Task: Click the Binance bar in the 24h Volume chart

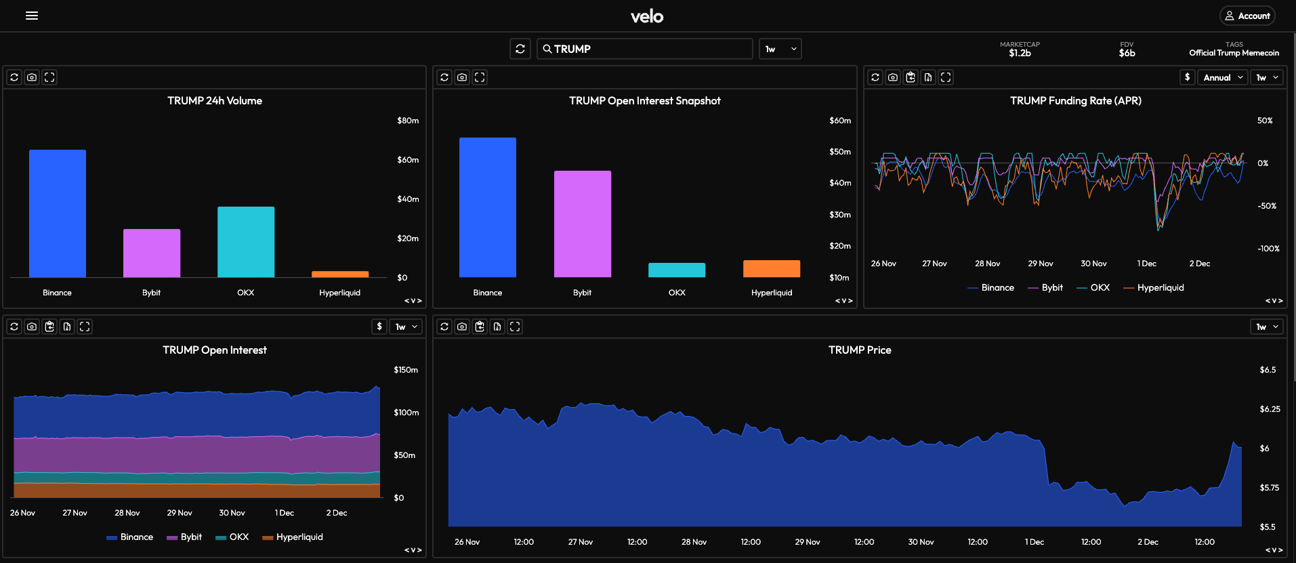Action: 58,213
